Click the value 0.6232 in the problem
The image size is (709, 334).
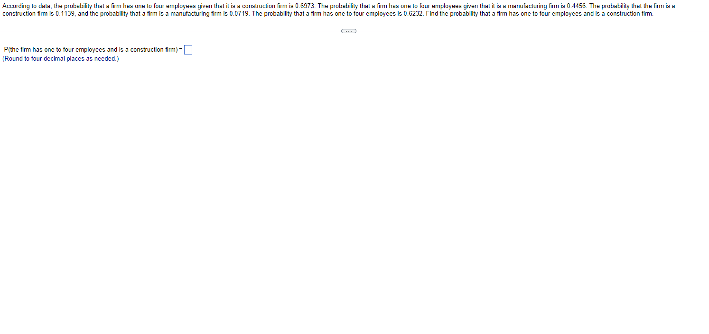(x=413, y=14)
